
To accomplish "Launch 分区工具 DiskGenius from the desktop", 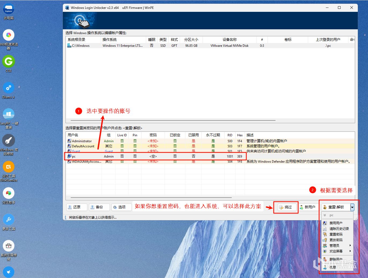I will pyautogui.click(x=9, y=171).
